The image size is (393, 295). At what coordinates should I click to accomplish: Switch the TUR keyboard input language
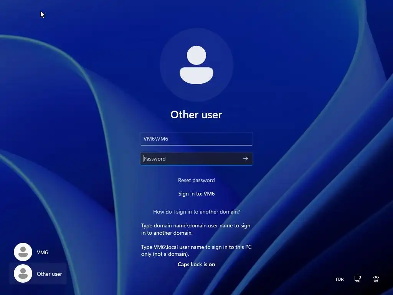339,279
